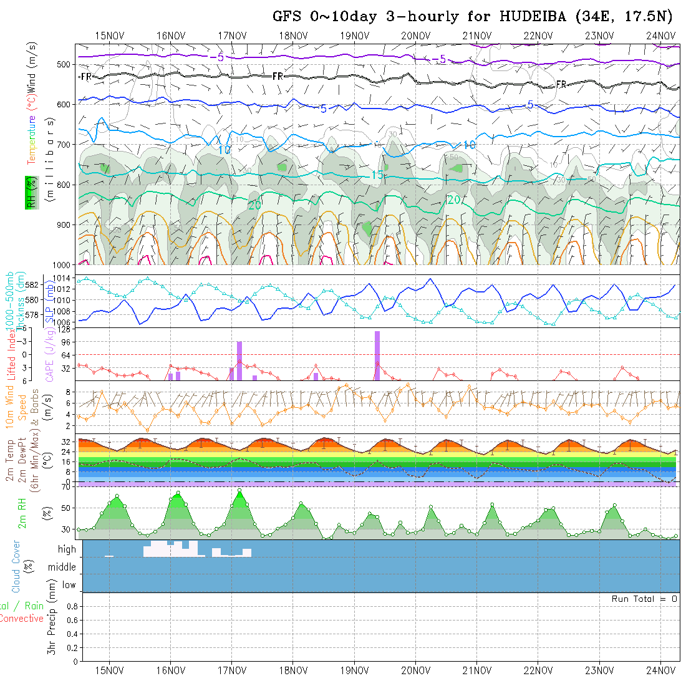Click the dark green RH patch near 900mb
686x686 pixels.
[368, 228]
